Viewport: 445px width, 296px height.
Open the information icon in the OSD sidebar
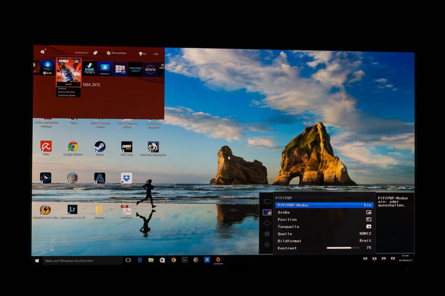tap(267, 245)
